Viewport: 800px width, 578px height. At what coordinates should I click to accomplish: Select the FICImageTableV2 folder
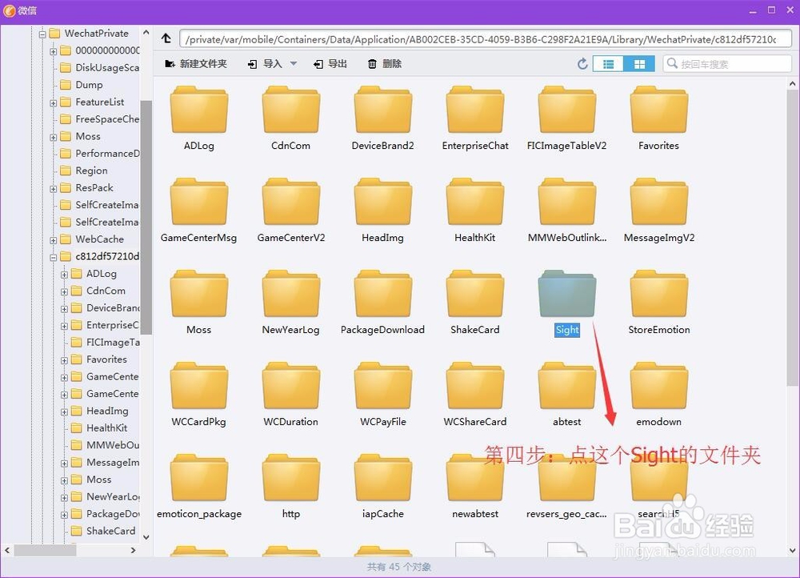tap(567, 118)
